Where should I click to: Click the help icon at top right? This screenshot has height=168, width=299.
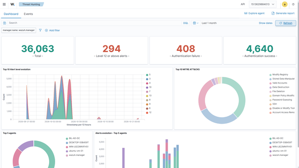(x=293, y=4)
